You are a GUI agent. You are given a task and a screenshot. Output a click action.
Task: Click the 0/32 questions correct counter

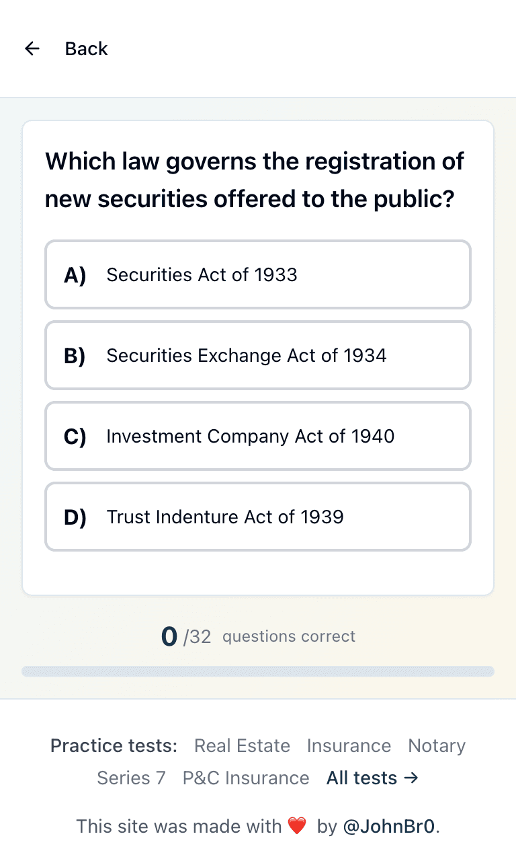point(258,636)
